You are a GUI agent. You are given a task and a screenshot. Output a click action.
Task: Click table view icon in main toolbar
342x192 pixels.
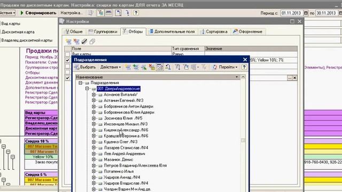tap(108, 13)
